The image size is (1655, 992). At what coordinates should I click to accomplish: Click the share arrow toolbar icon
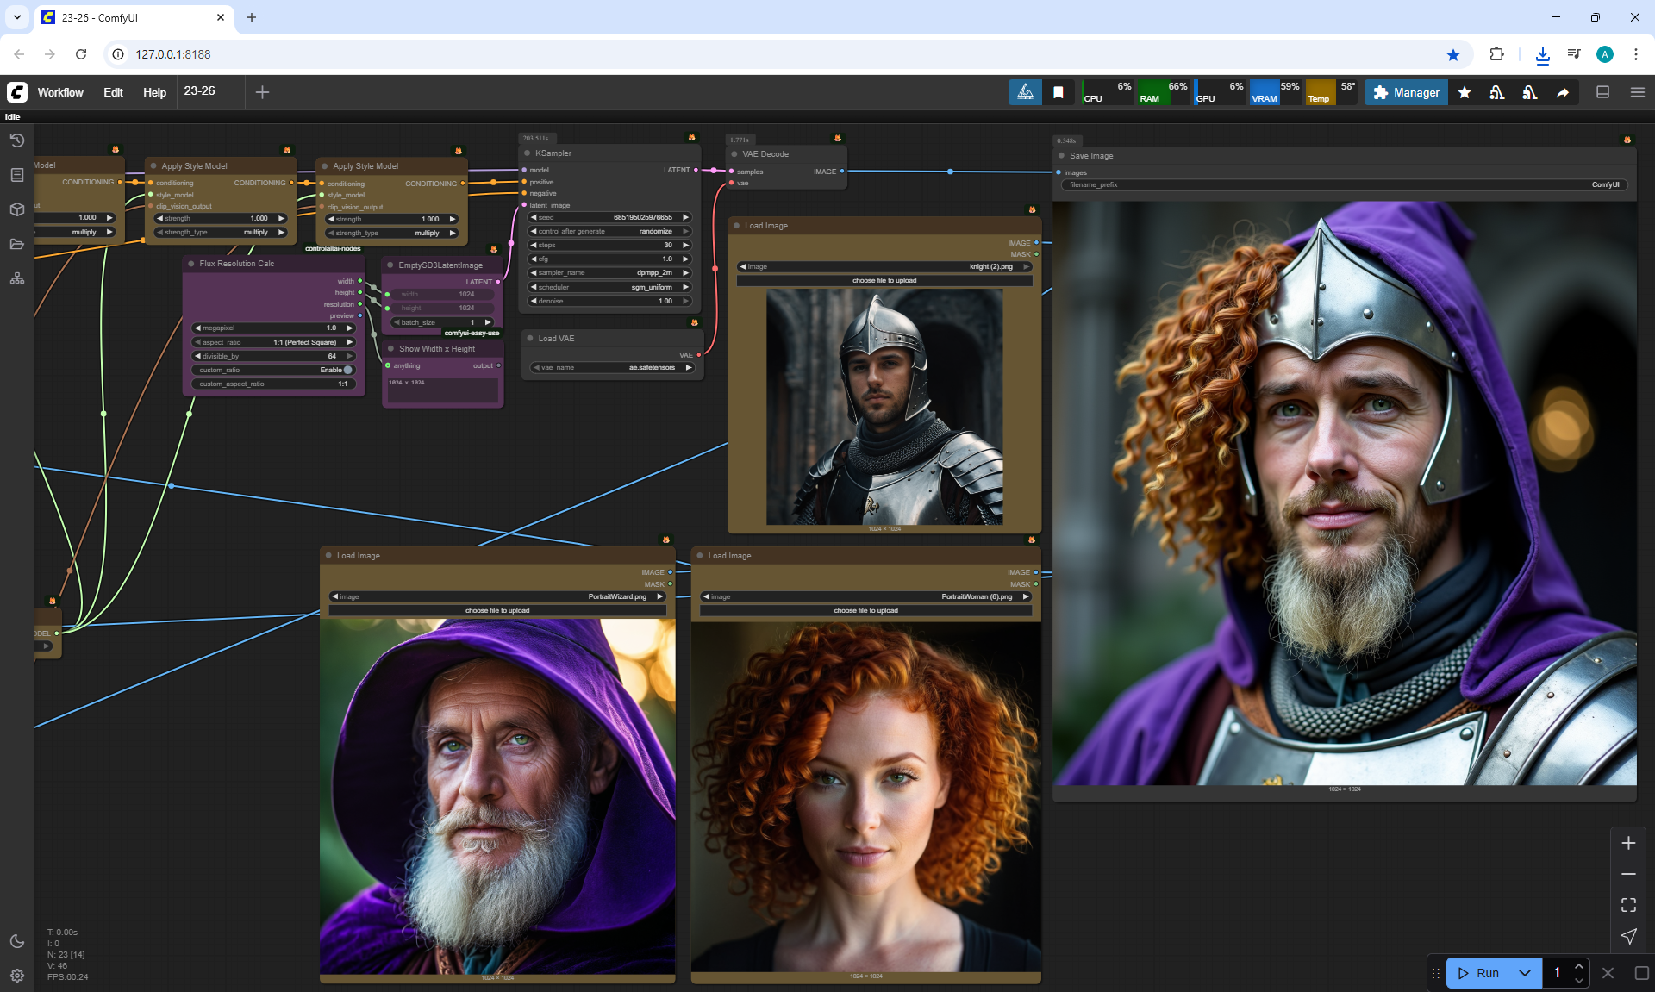(1562, 92)
